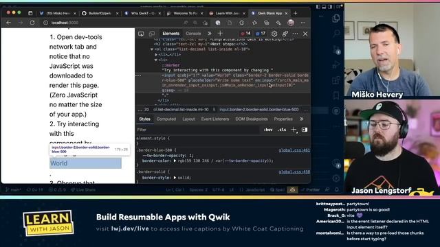Open the 17 issues counter in DevTools
This screenshot has height=247, width=440.
click(x=261, y=34)
